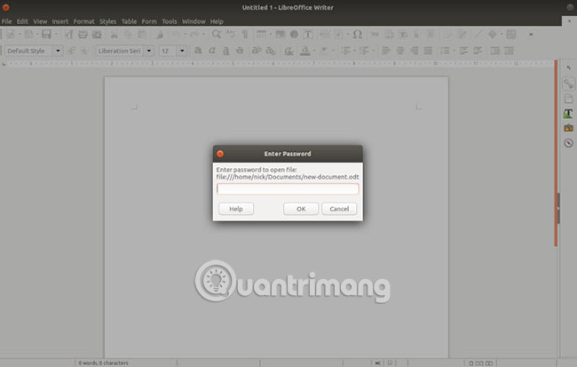Open Find & Replace magnifier icon
The width and height of the screenshot is (577, 367).
point(217,35)
